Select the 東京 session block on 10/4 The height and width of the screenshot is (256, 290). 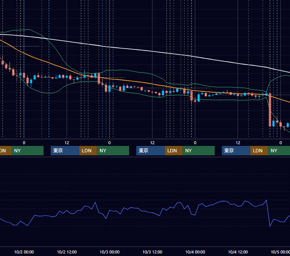tap(236, 151)
